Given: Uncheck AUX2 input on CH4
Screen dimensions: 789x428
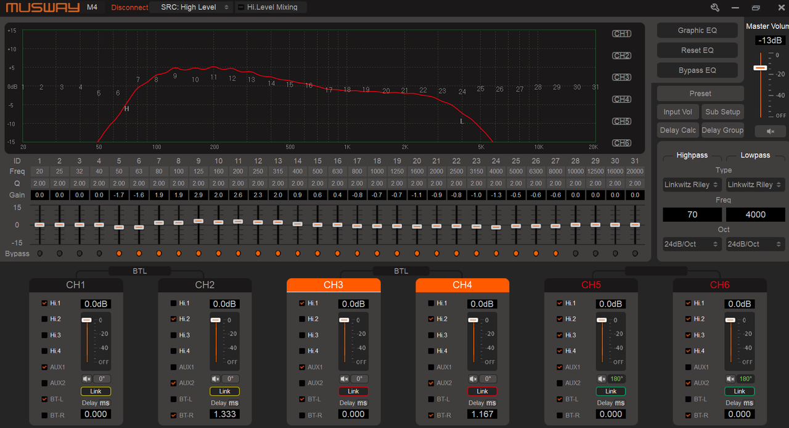Looking at the screenshot, I should coord(431,383).
